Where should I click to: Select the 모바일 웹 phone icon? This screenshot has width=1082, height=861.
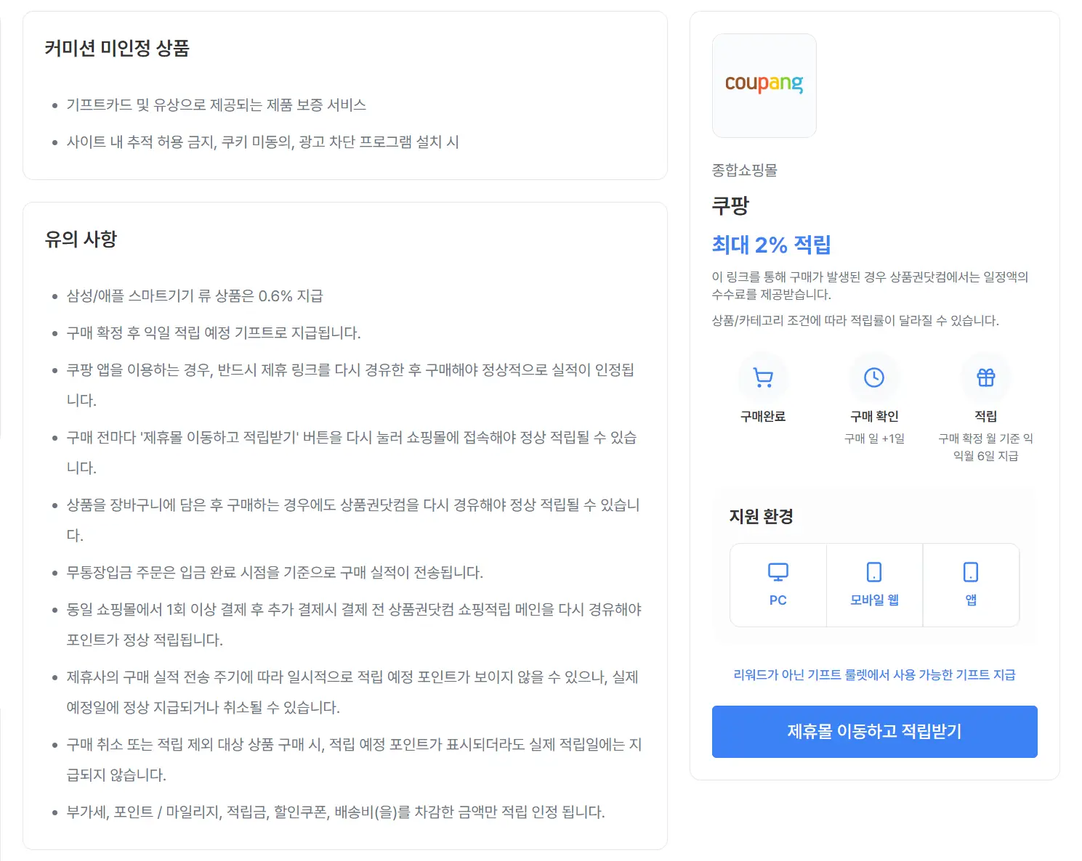click(x=874, y=572)
